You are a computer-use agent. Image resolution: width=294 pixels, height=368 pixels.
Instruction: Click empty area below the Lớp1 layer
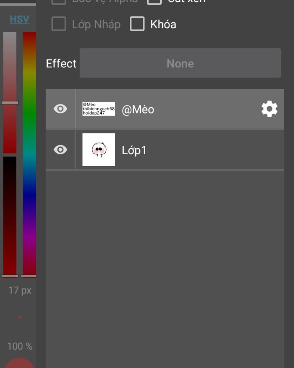pyautogui.click(x=165, y=259)
